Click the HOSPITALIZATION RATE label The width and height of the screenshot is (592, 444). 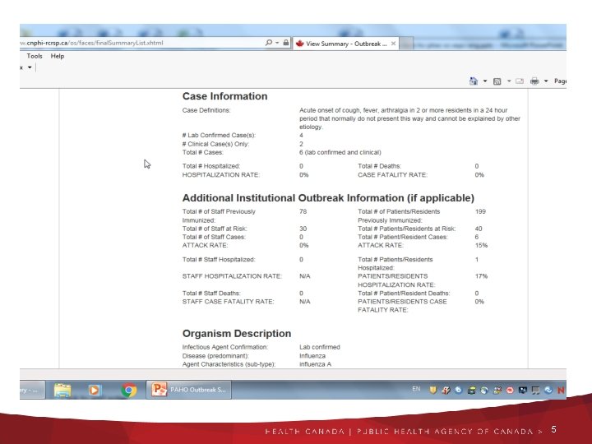click(221, 175)
